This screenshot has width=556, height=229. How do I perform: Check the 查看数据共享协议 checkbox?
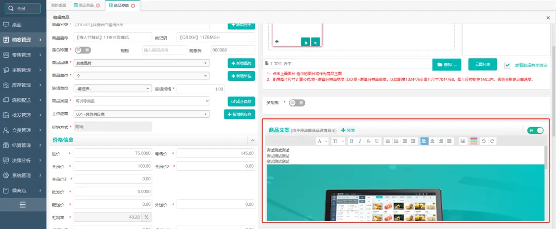[x=508, y=65]
